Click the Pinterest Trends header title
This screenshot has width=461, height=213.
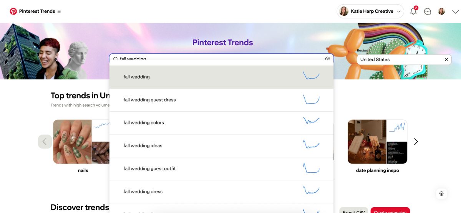(x=37, y=11)
